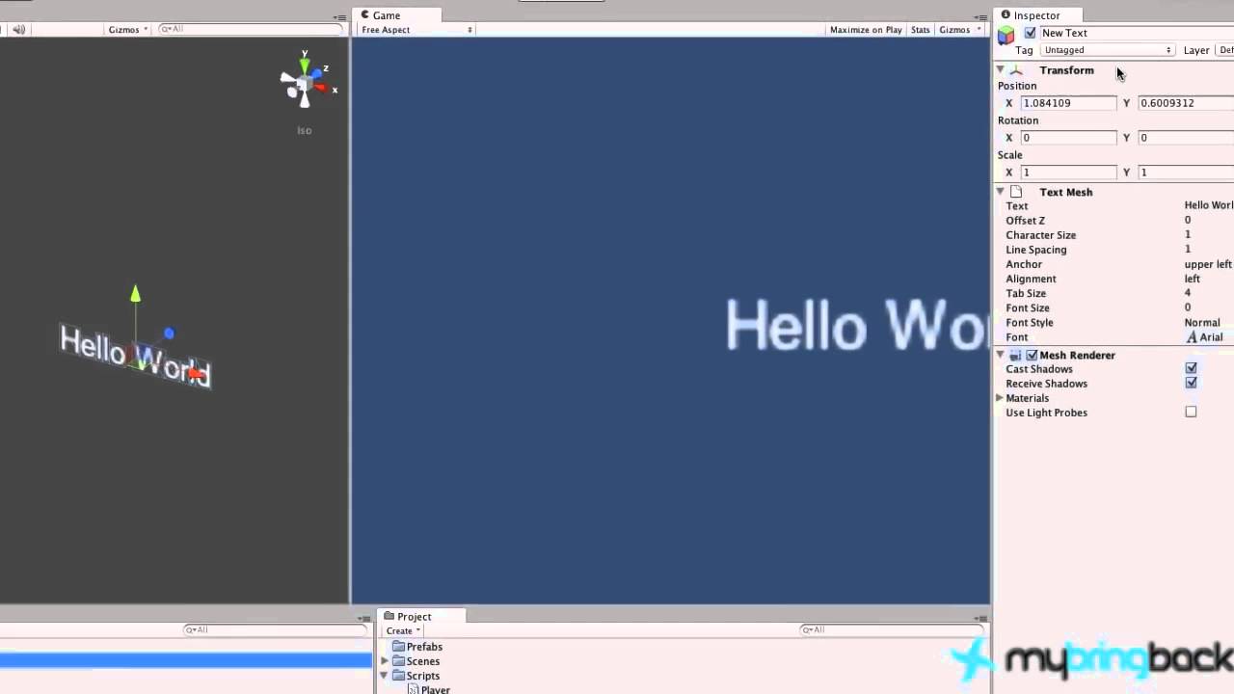Click the Rotation X input field
The height and width of the screenshot is (694, 1234).
[1068, 138]
